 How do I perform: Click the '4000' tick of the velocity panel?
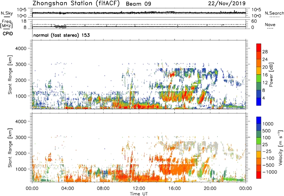(x=21, y=121)
